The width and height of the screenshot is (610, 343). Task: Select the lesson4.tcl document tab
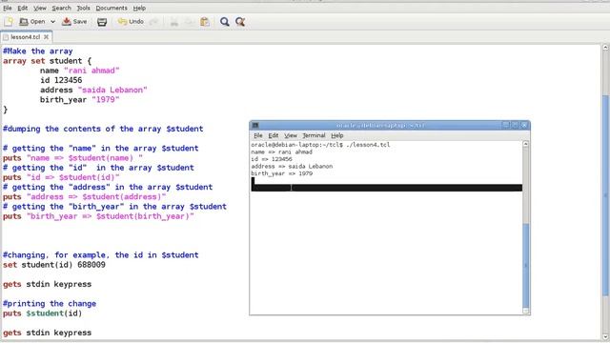[25, 37]
